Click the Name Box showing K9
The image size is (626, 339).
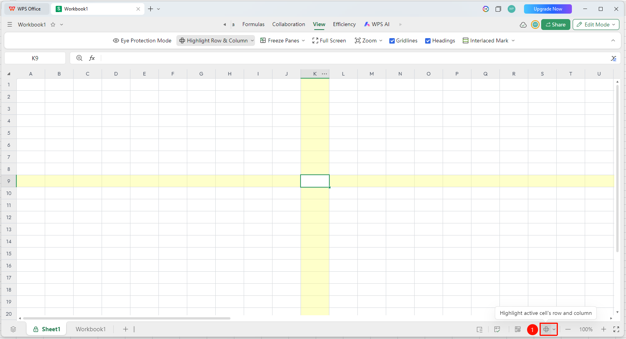35,58
